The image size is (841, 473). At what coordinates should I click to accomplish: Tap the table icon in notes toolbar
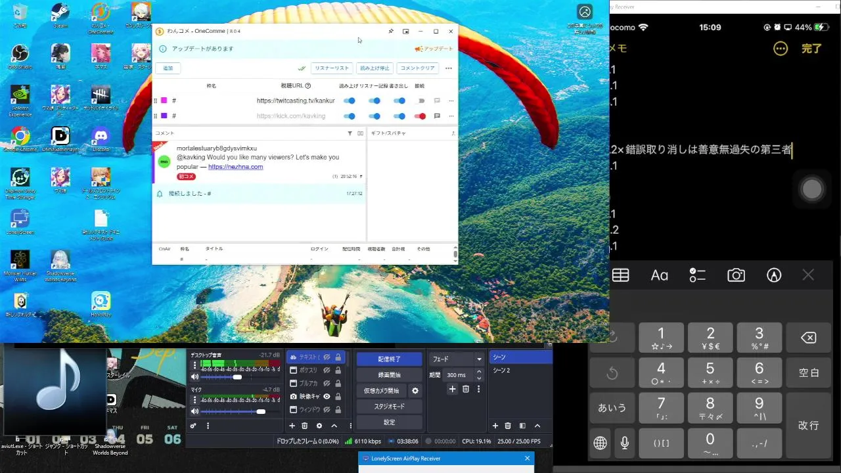(620, 275)
